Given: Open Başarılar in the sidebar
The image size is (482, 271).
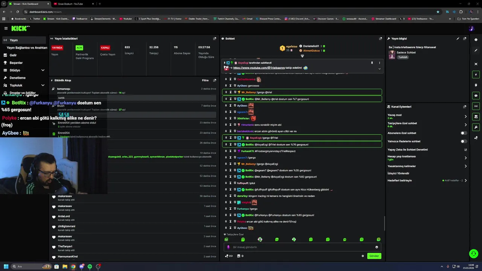Looking at the screenshot, I should [16, 62].
